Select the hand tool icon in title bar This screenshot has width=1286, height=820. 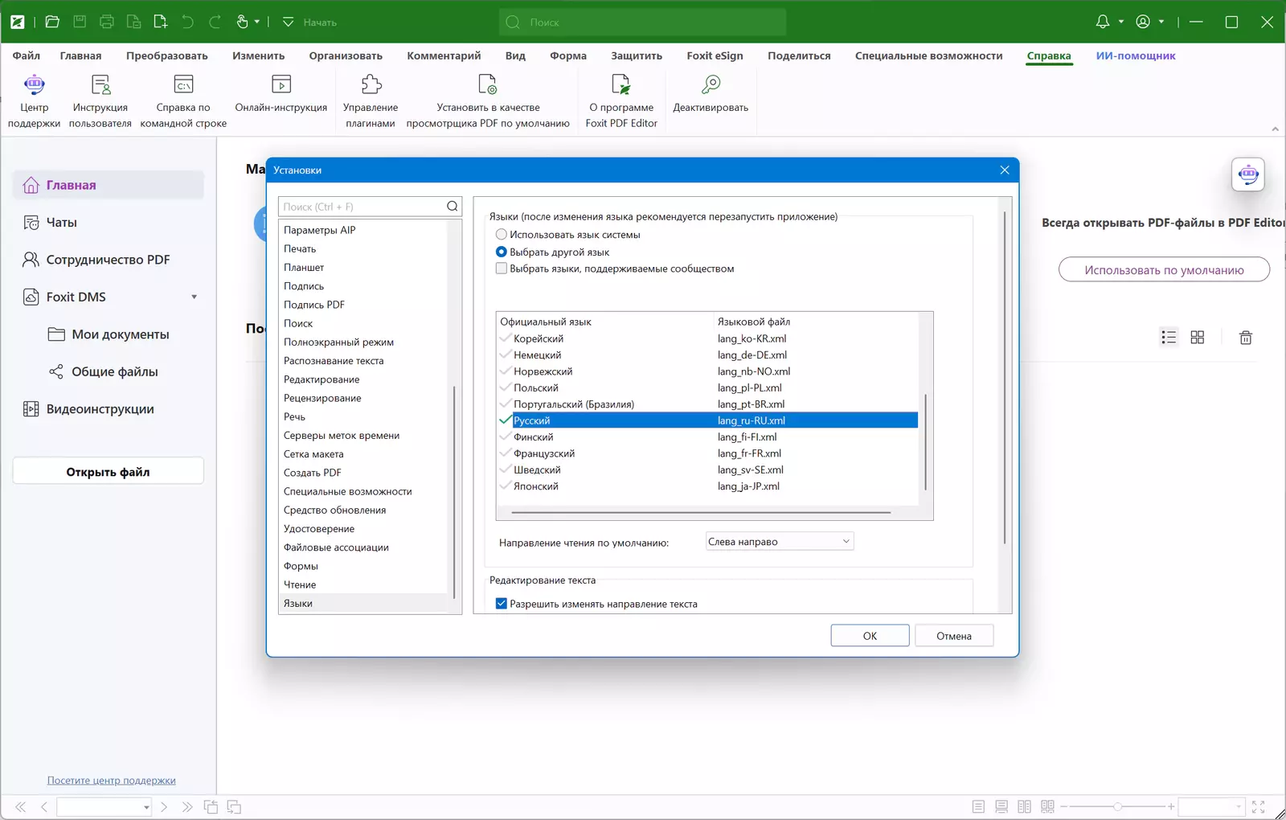point(242,22)
